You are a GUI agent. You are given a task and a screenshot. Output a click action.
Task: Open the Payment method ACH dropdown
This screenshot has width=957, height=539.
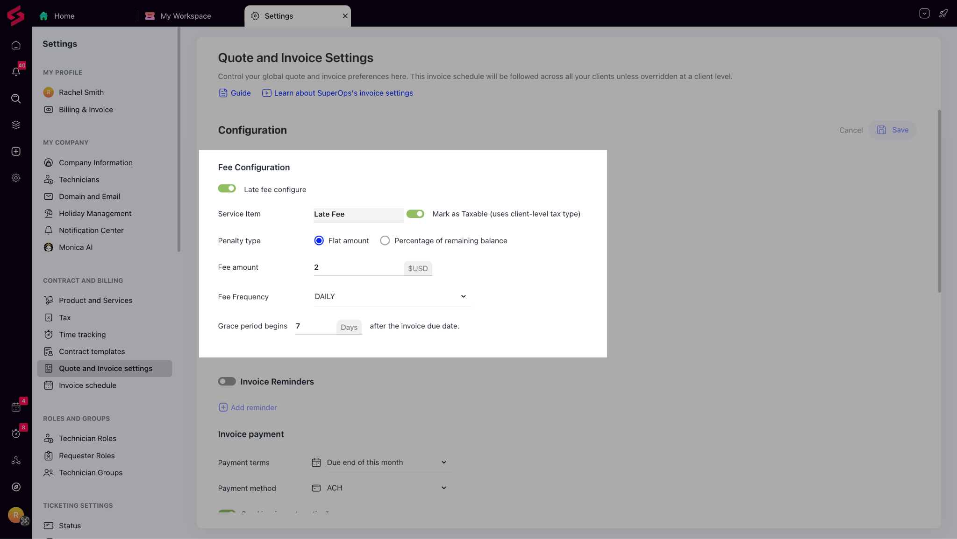[x=386, y=488]
